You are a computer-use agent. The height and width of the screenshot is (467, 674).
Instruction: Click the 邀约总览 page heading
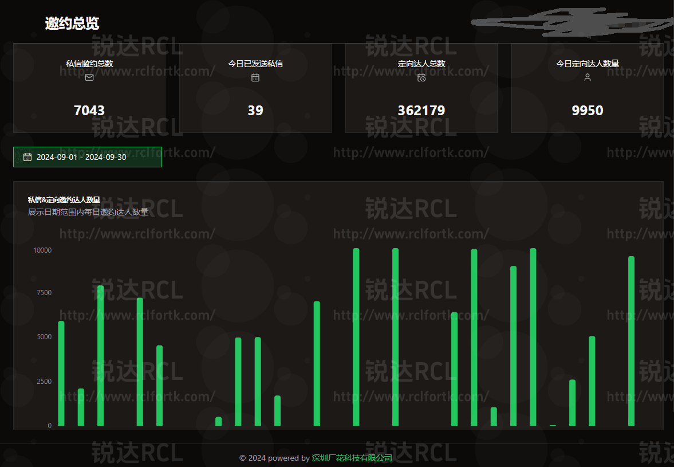(71, 23)
